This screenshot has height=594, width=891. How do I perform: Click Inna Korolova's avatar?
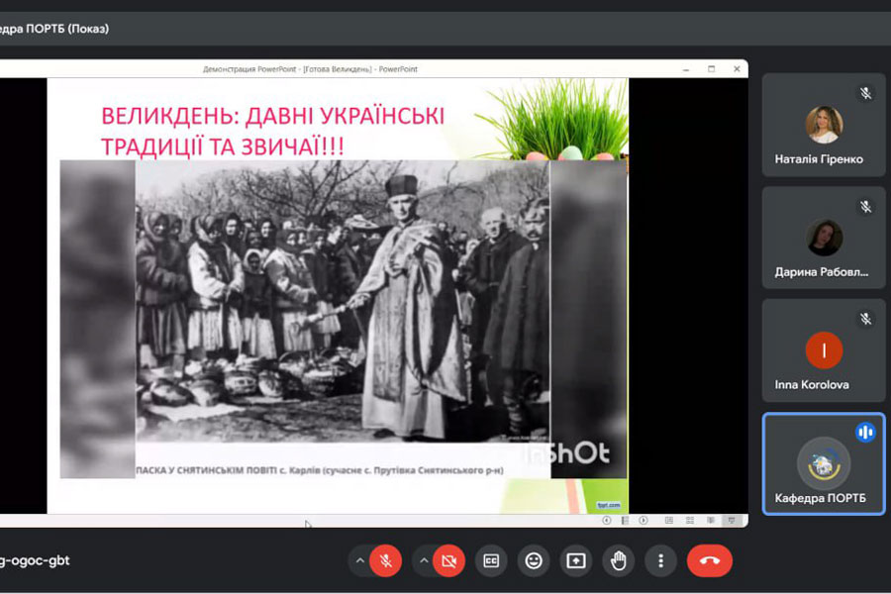(x=824, y=349)
